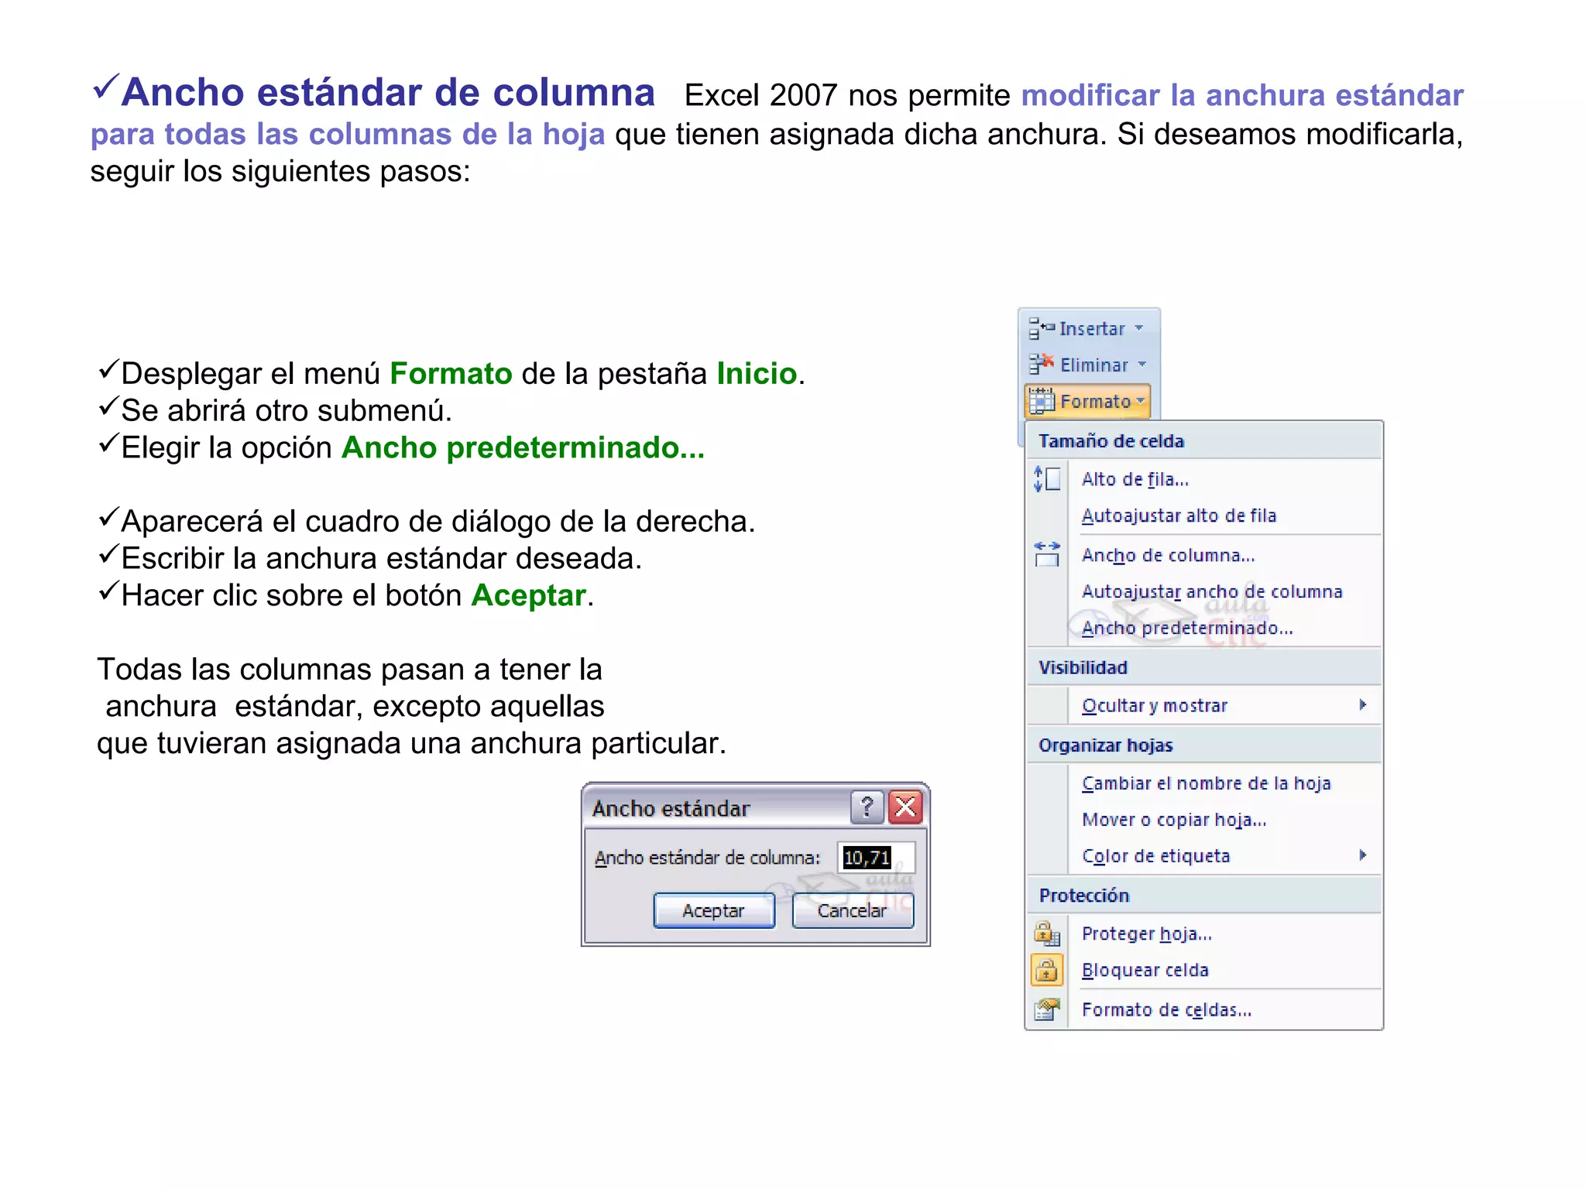Click the green word Aceptar in instructions
The width and height of the screenshot is (1586, 1189).
coord(528,595)
